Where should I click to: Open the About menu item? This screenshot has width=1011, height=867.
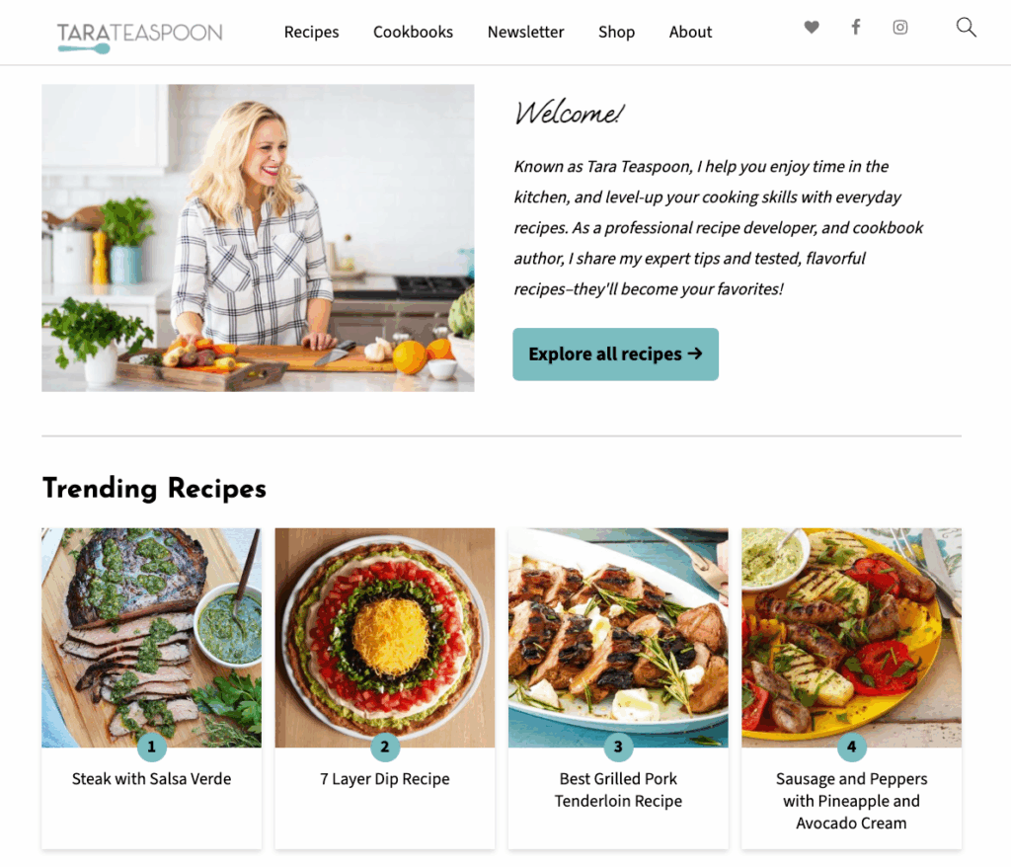click(x=690, y=32)
